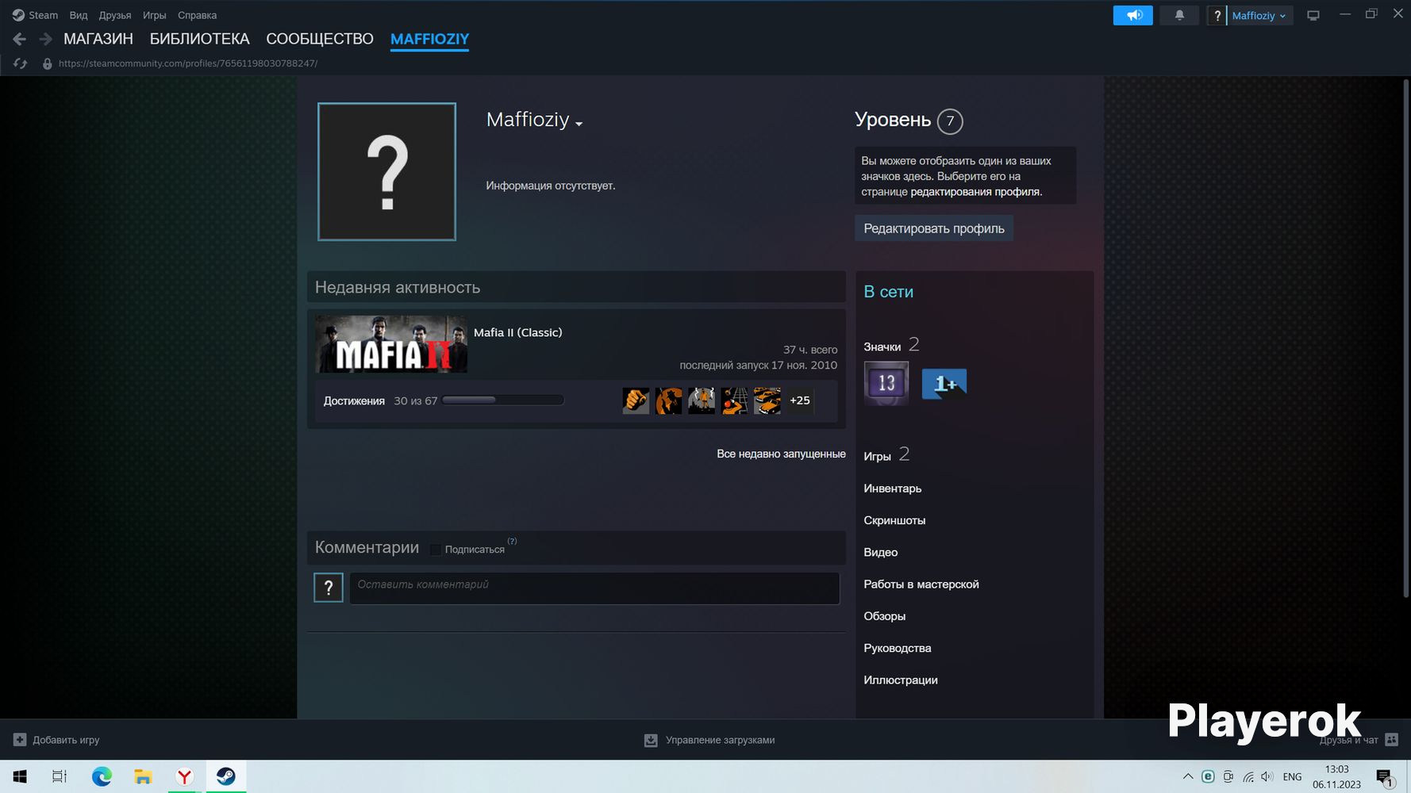Open the Друзья menu

click(115, 15)
